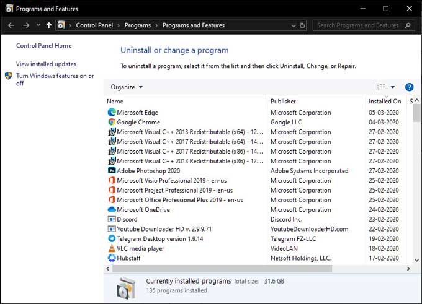Click the search magnifier icon
422x304 pixels.
408,25
